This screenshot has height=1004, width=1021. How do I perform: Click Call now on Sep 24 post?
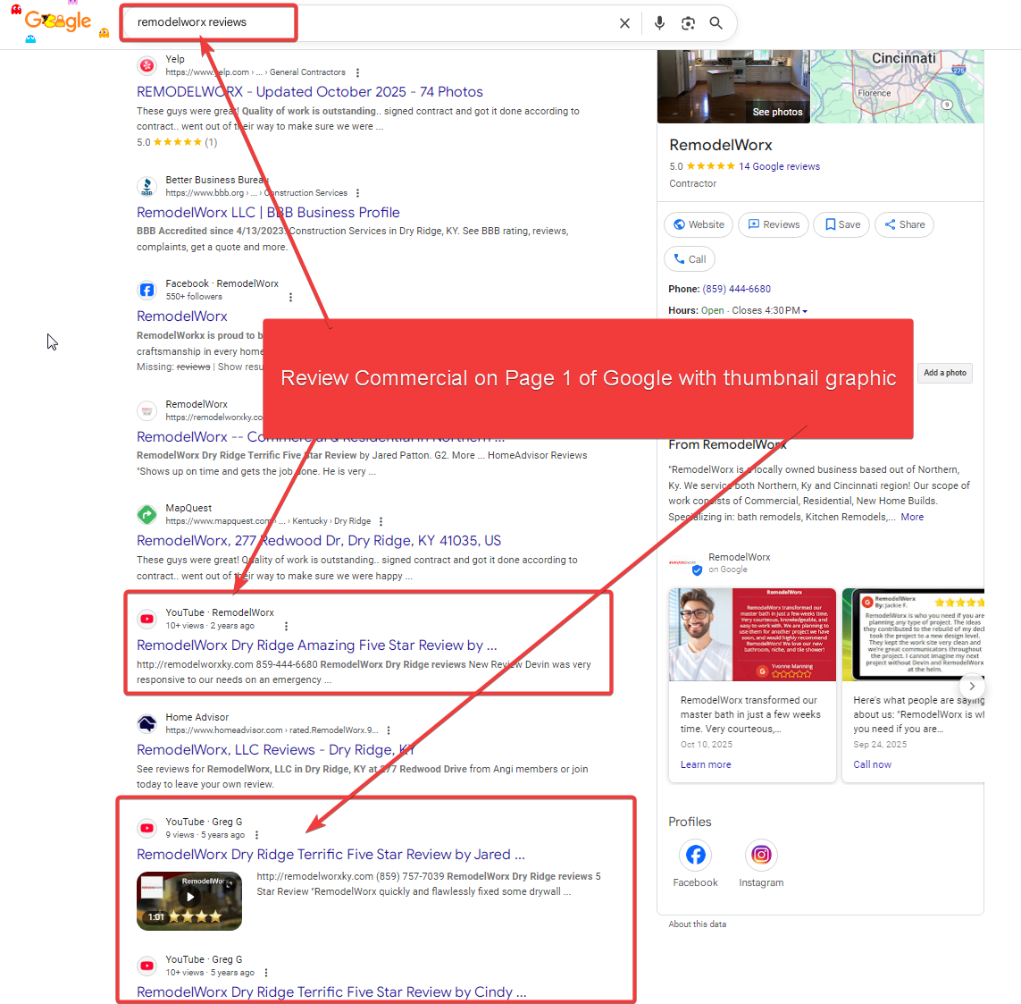[872, 765]
